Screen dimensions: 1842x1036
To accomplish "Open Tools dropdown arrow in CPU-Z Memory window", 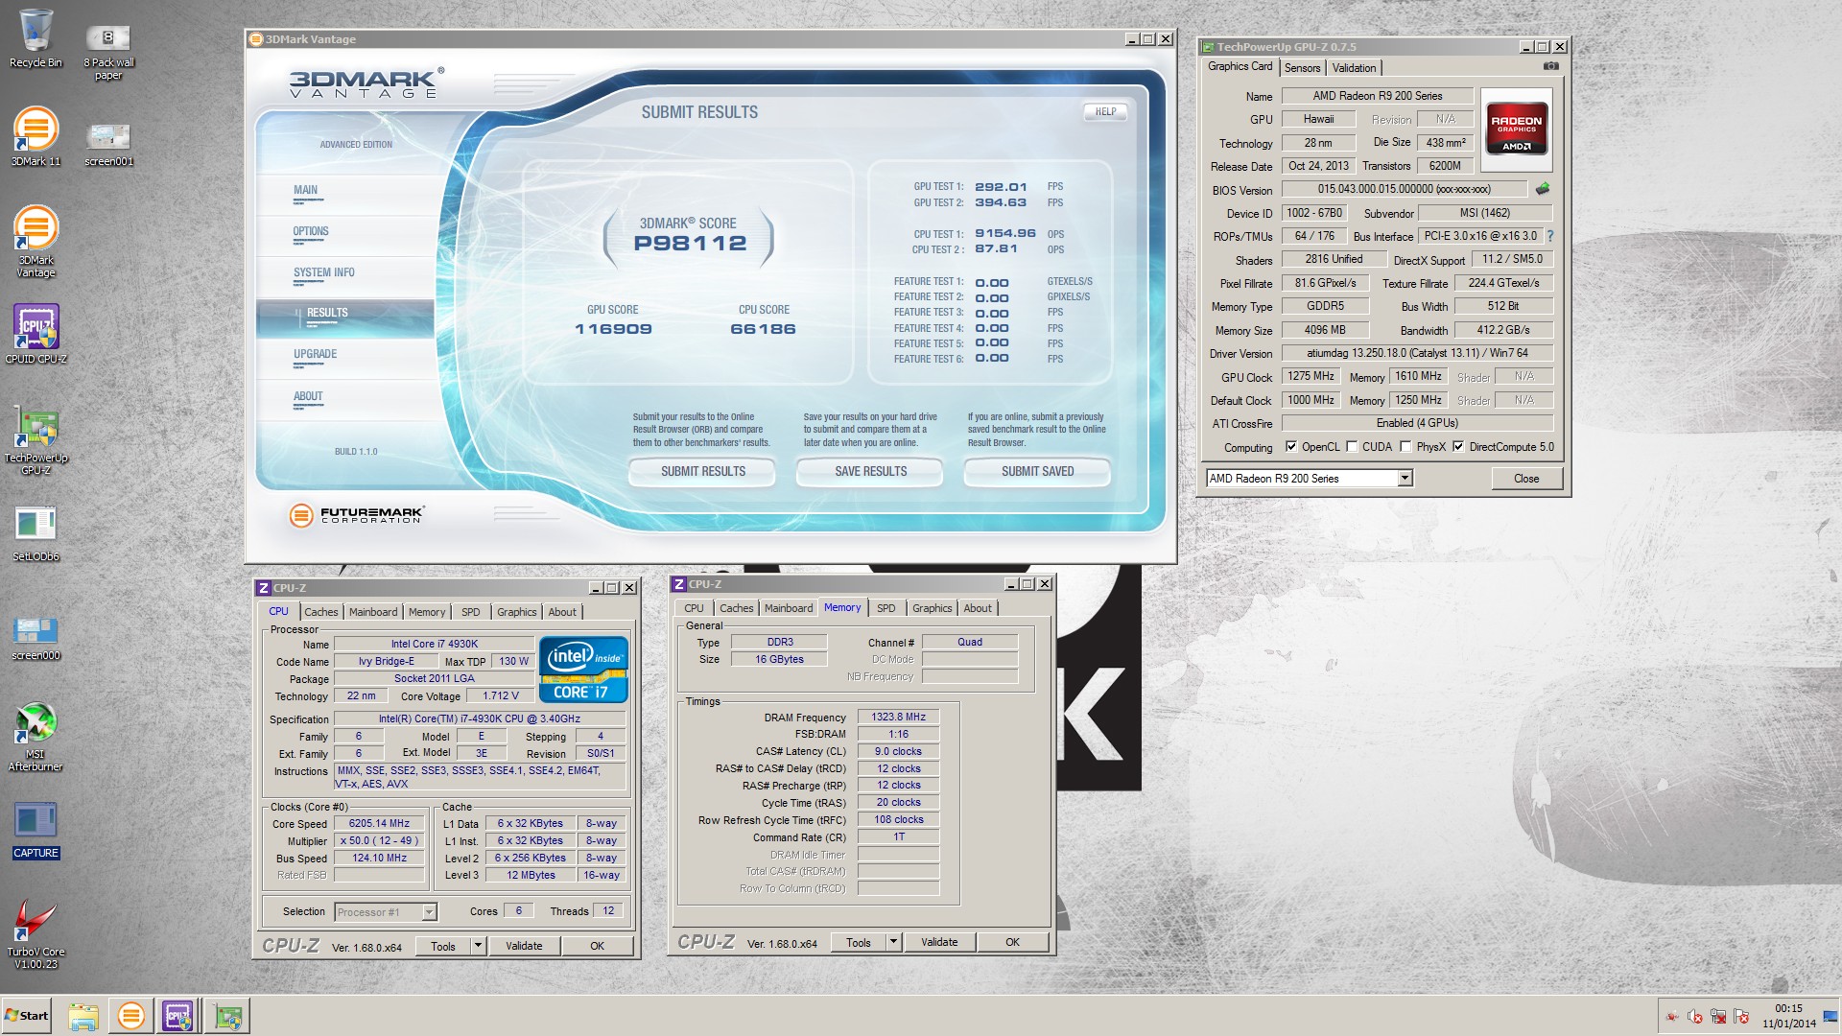I will click(x=892, y=942).
